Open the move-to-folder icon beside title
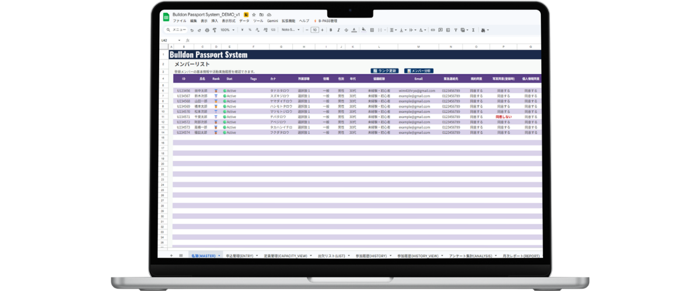This screenshot has height=291, width=700. (x=261, y=14)
